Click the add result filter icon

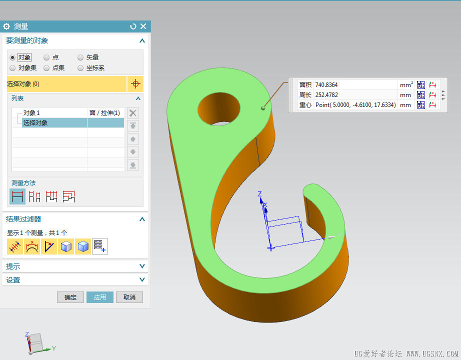(x=100, y=246)
